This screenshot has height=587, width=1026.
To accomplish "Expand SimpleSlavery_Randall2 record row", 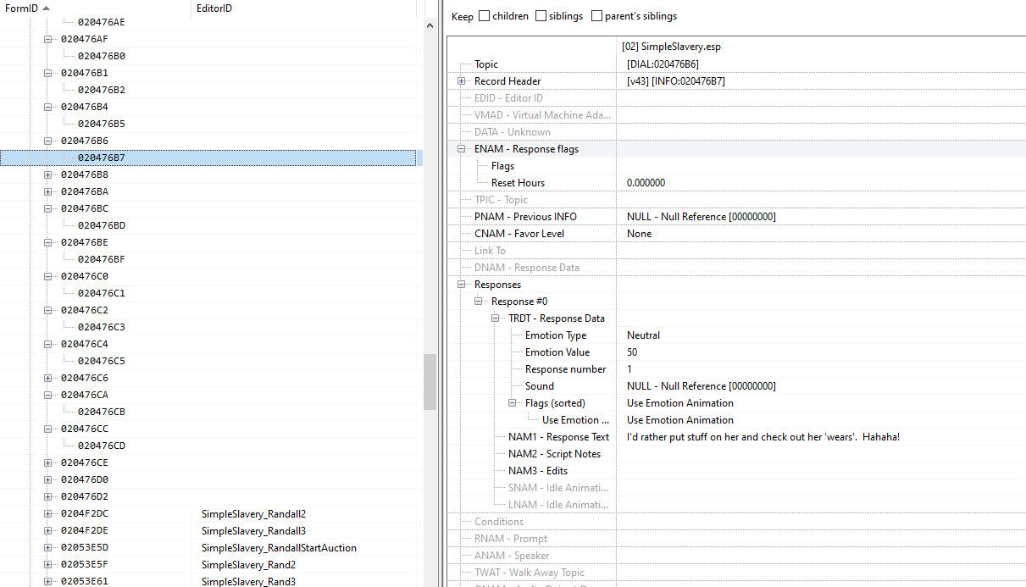I will (48, 513).
